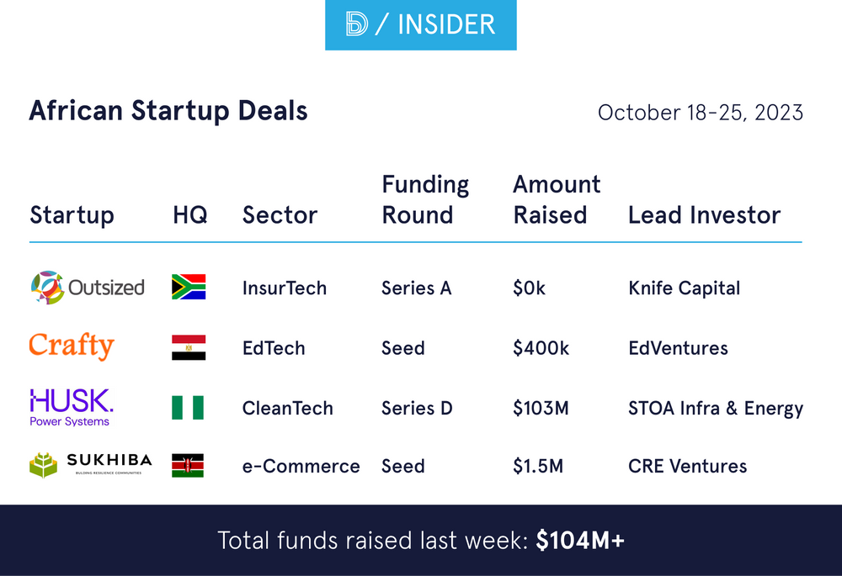Click CRE Ventures investor name
The height and width of the screenshot is (576, 842).
tap(687, 466)
